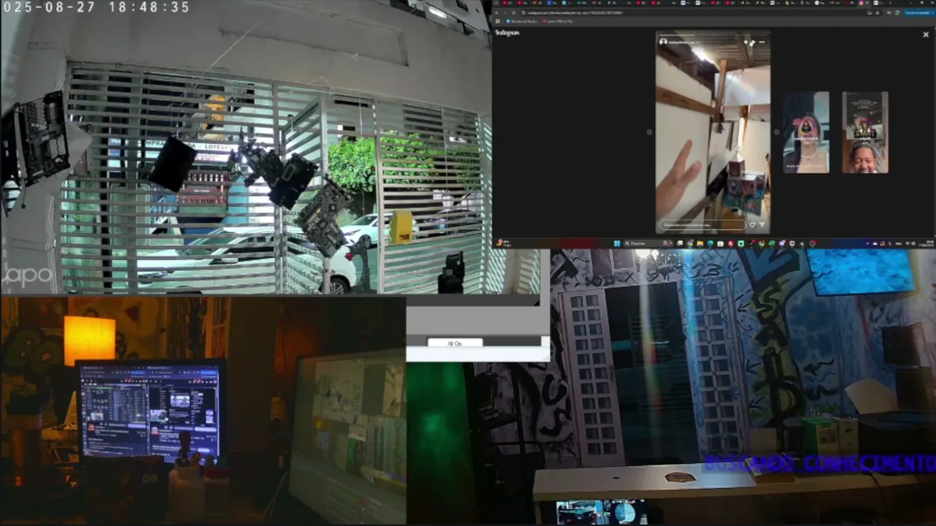Go back in the browser
Image resolution: width=936 pixels, height=526 pixels.
[x=497, y=12]
